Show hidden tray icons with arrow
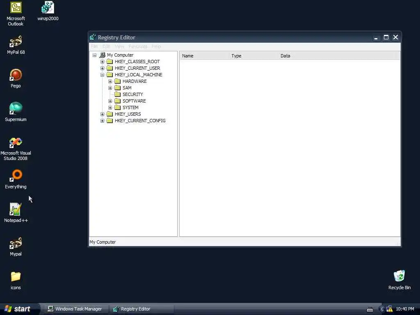The height and width of the screenshot is (315, 420). coord(382,309)
